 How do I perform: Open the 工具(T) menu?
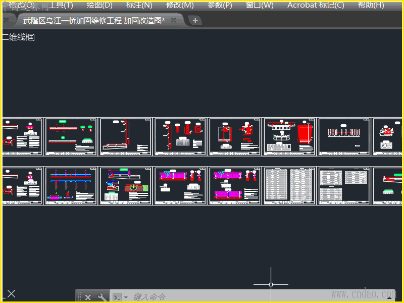[61, 5]
